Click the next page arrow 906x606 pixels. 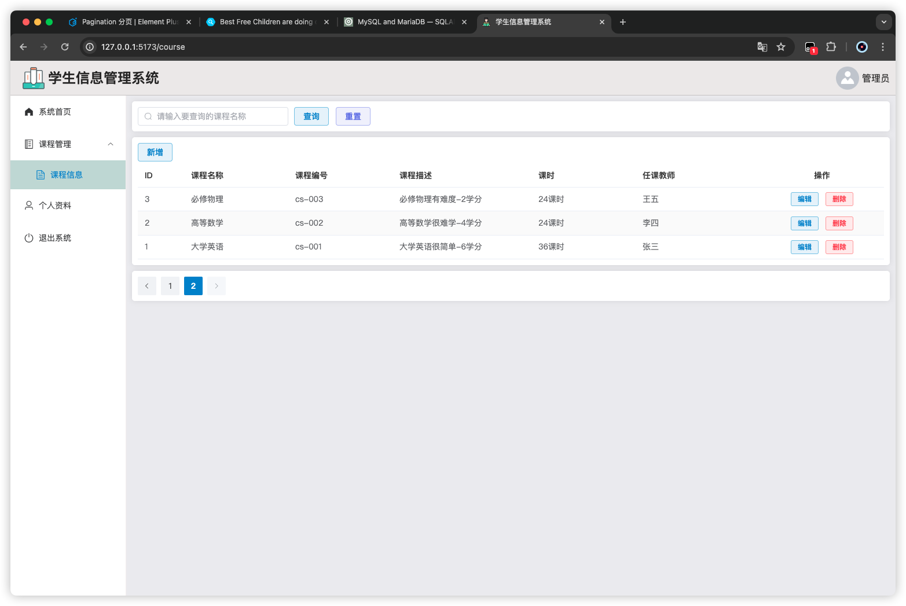[x=217, y=286]
